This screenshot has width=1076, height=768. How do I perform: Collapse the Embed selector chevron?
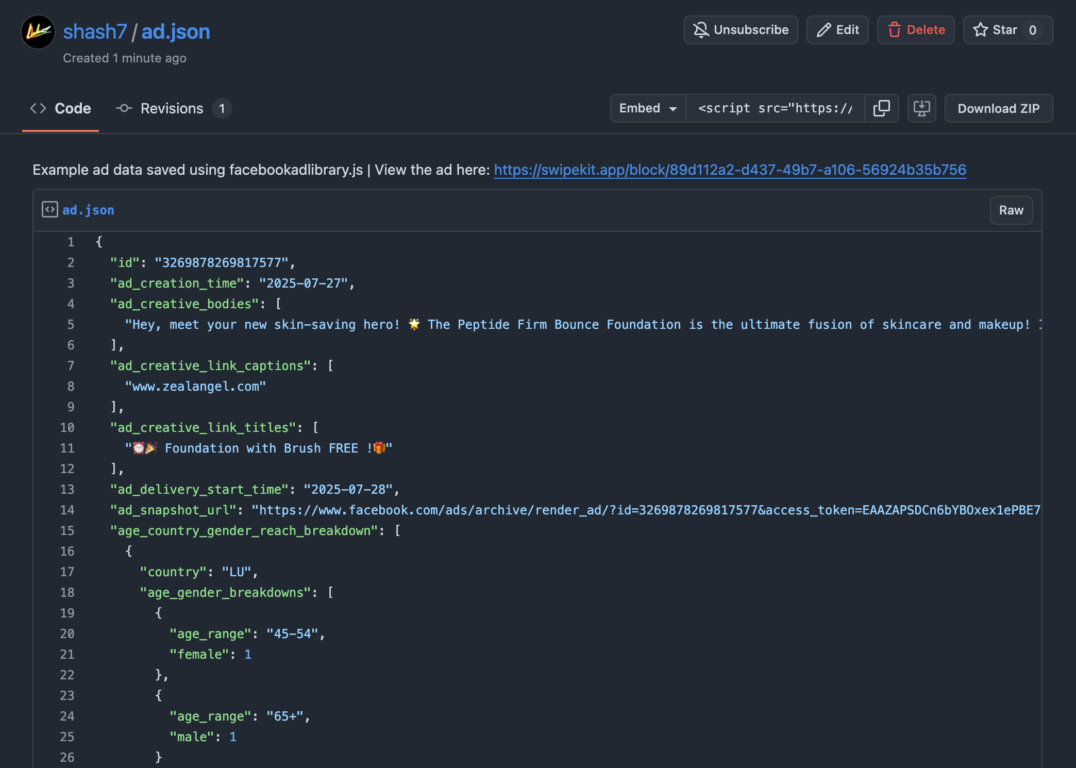[x=674, y=109]
